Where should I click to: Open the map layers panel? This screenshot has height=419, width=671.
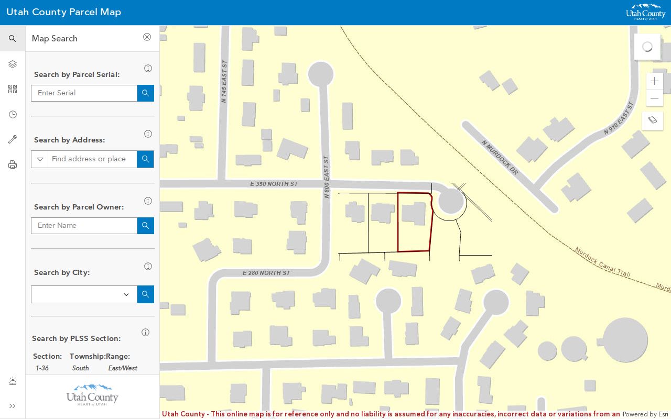(13, 64)
